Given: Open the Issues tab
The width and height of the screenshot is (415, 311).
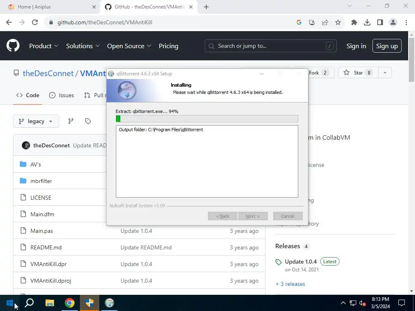Looking at the screenshot, I should pos(62,95).
